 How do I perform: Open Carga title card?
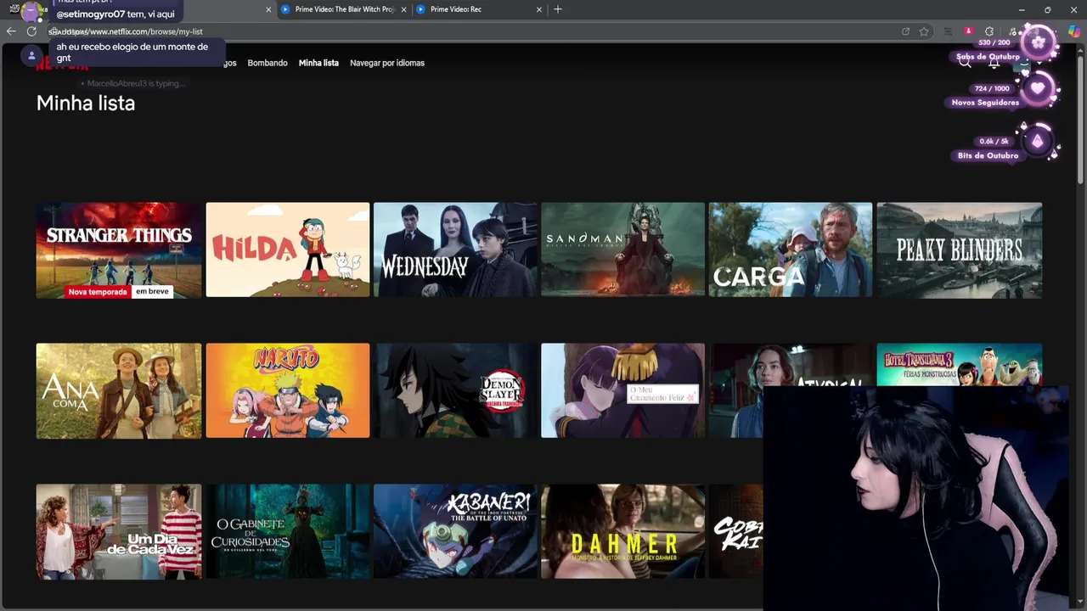[x=791, y=249]
